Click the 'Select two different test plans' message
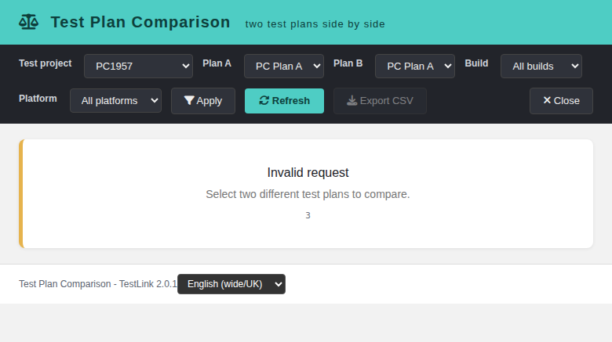 click(308, 194)
